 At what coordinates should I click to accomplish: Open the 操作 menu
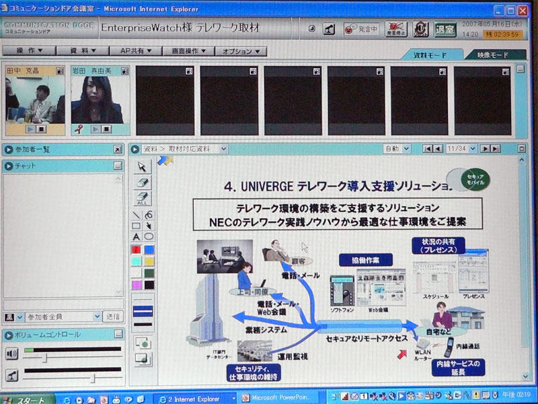click(29, 51)
